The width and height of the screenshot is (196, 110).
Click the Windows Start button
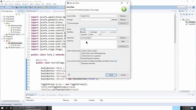point(2,108)
